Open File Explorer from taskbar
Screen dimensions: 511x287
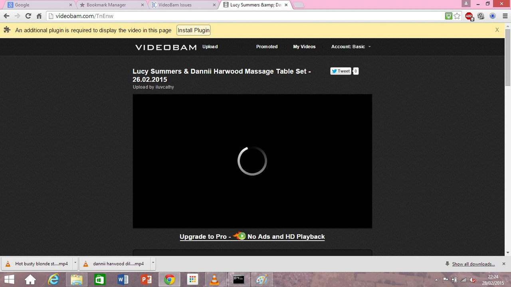[76, 280]
